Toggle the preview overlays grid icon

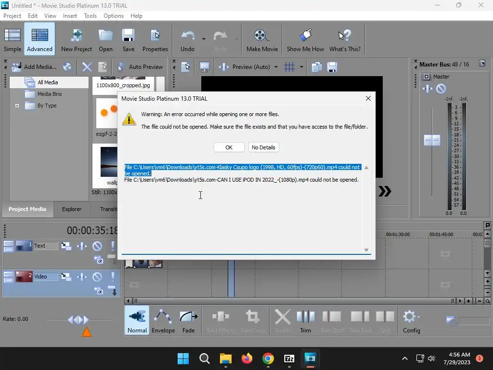[x=289, y=66]
